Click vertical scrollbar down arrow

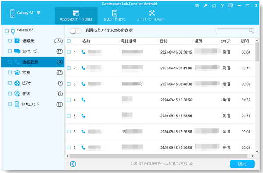click(x=257, y=151)
